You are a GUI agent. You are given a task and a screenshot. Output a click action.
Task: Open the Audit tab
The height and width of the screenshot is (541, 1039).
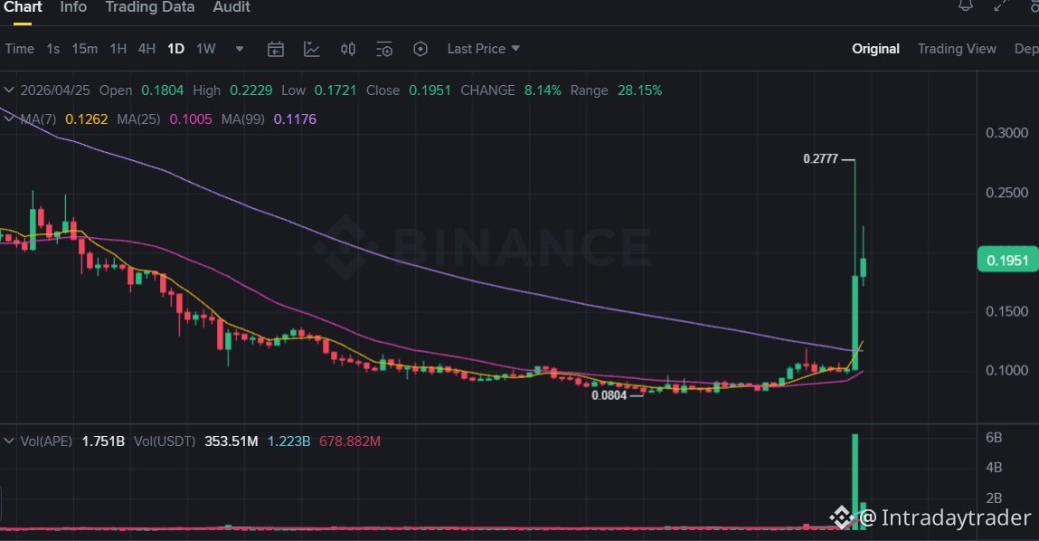231,7
